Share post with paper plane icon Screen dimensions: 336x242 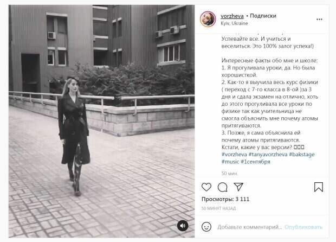point(238,187)
